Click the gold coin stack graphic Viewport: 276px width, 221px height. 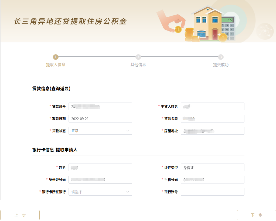pos(189,34)
